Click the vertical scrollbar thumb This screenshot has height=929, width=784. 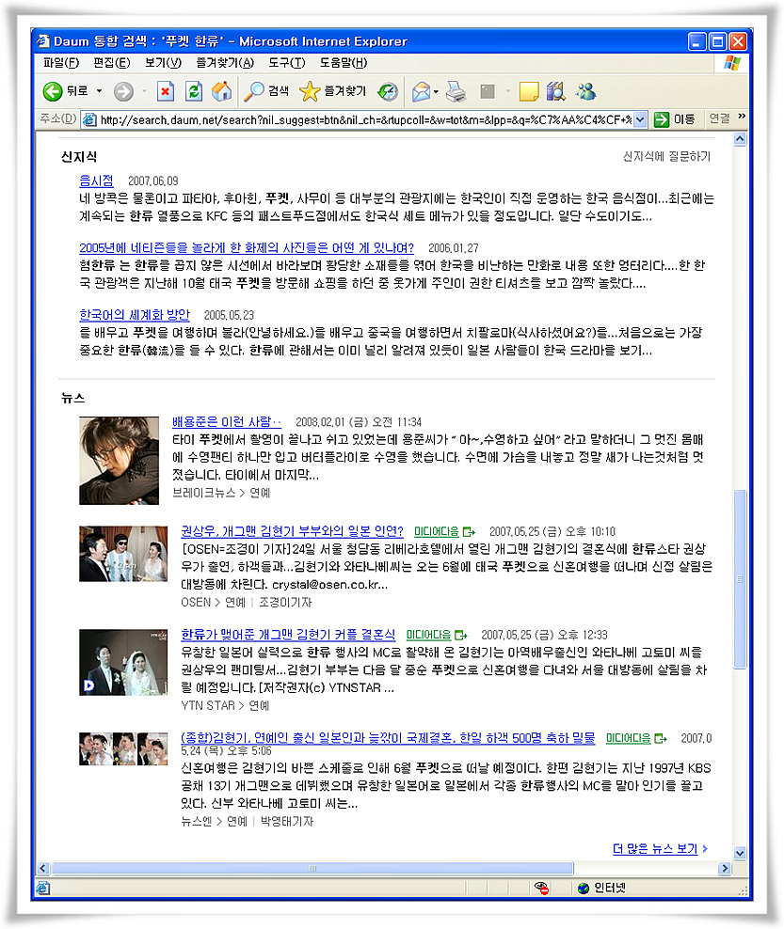click(x=740, y=579)
